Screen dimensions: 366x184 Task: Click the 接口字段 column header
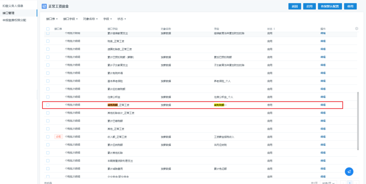[113, 29]
